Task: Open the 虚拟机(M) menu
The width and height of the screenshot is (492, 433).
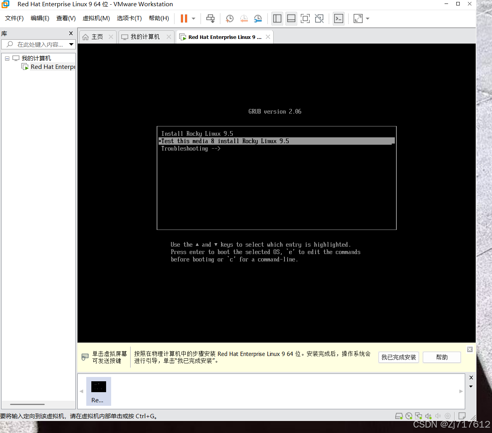Action: pos(96,18)
